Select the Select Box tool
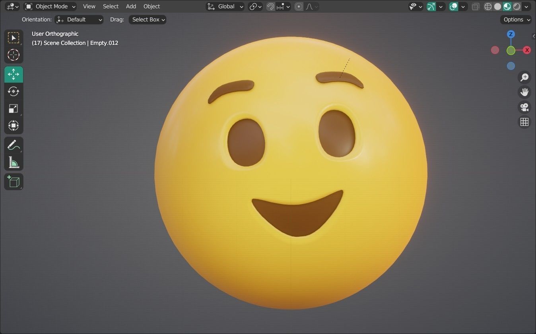 [14, 38]
